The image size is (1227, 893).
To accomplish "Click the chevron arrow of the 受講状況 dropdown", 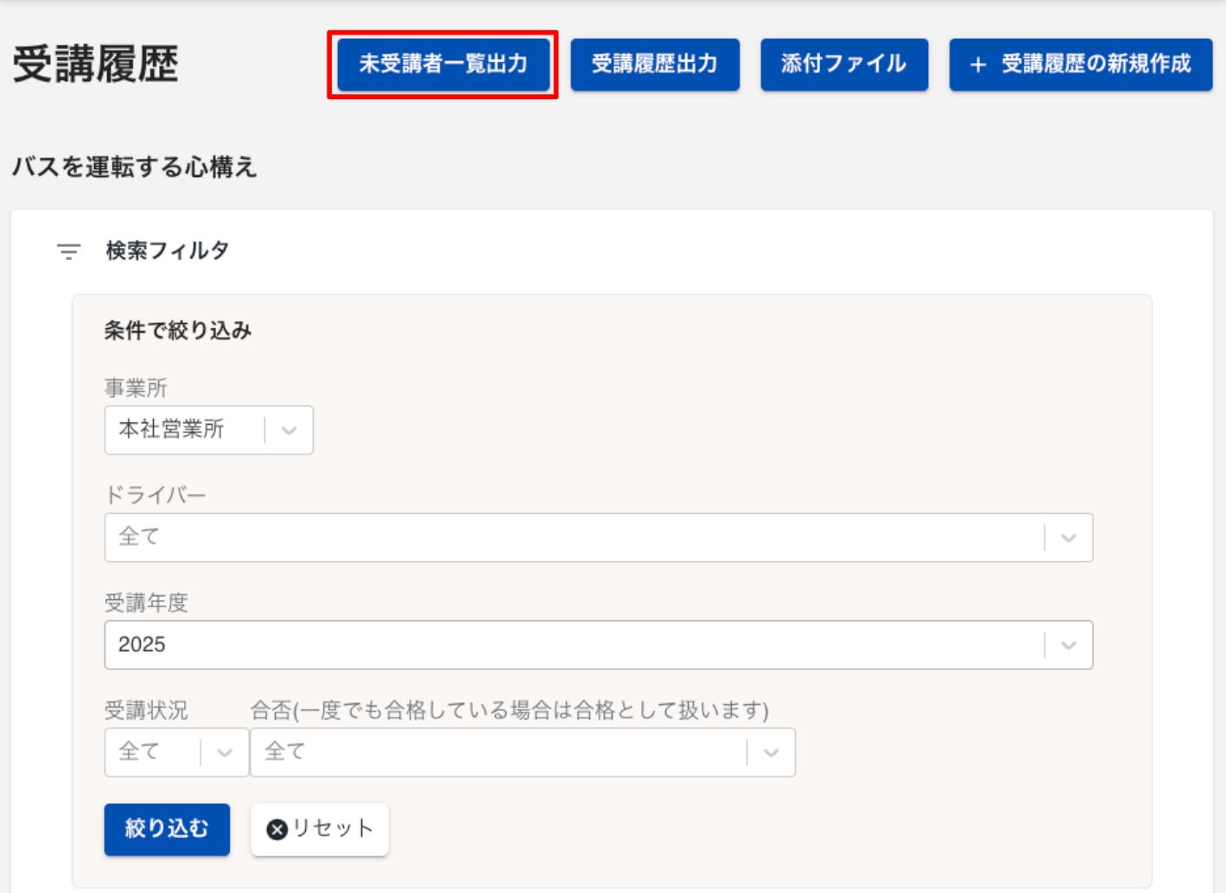I will click(x=225, y=752).
